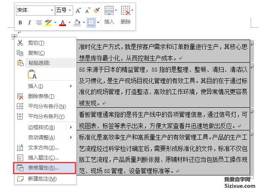This screenshot has height=191, width=259.
Task: Expand the 边框样式 submenu arrow
Action: click(x=71, y=127)
